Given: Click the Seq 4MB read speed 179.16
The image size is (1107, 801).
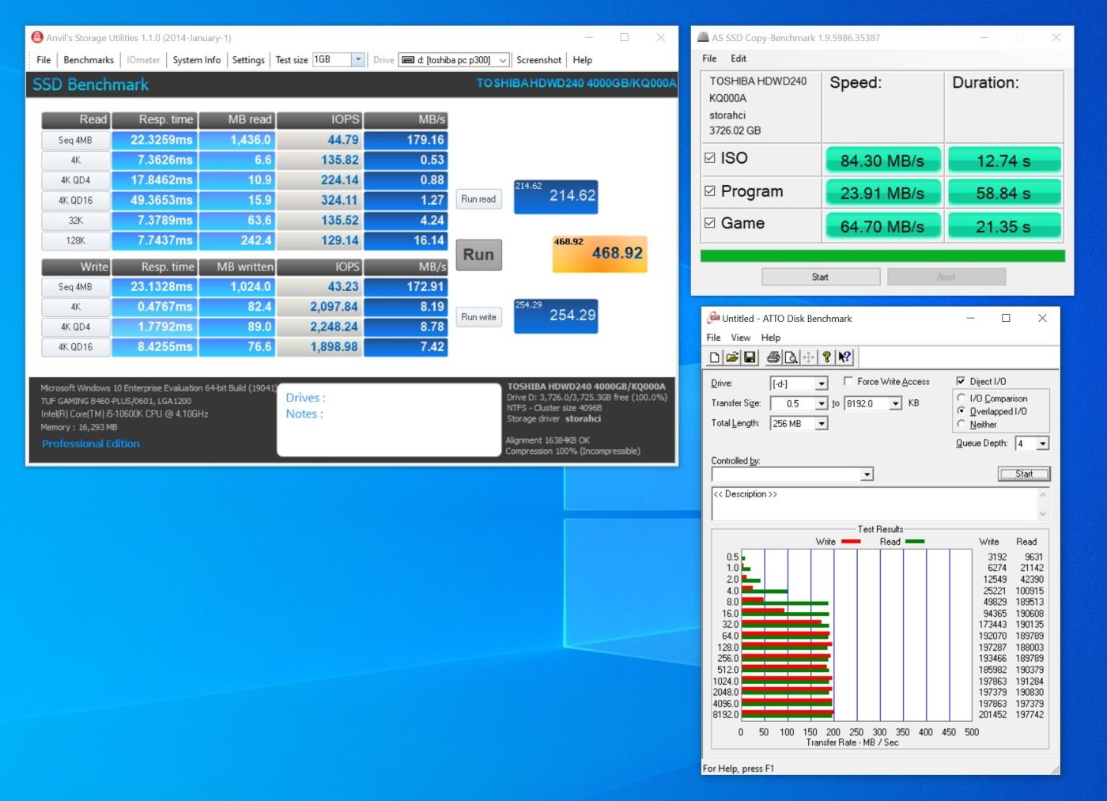Looking at the screenshot, I should [x=406, y=140].
